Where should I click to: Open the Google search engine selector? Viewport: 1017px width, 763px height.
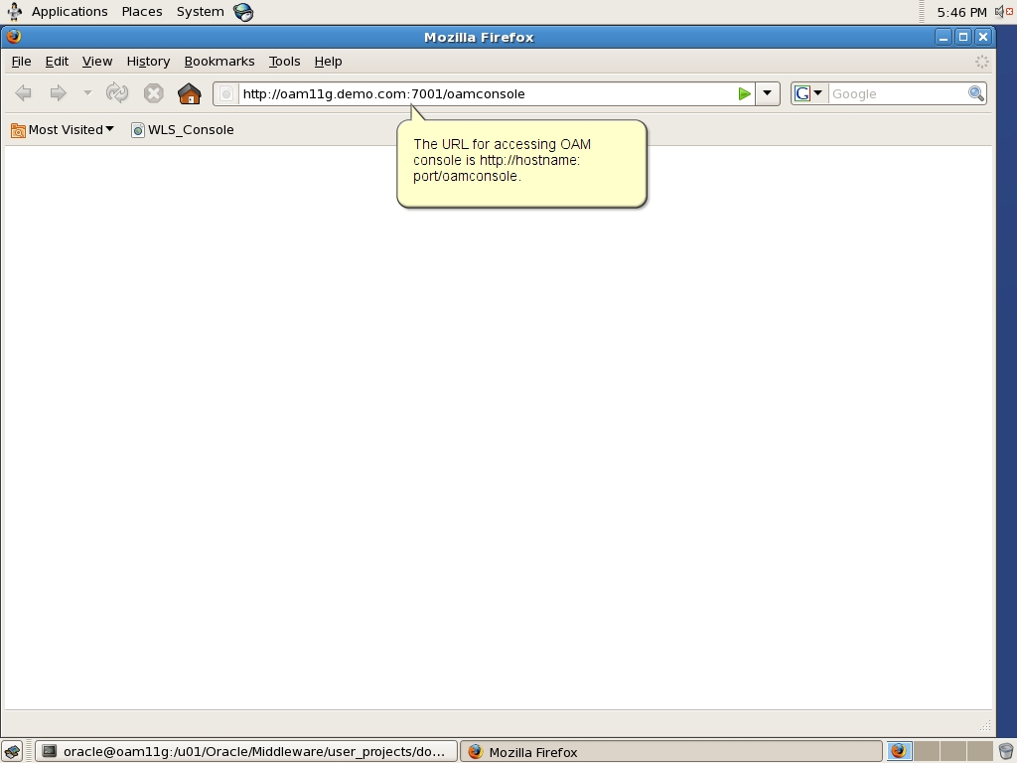(808, 92)
